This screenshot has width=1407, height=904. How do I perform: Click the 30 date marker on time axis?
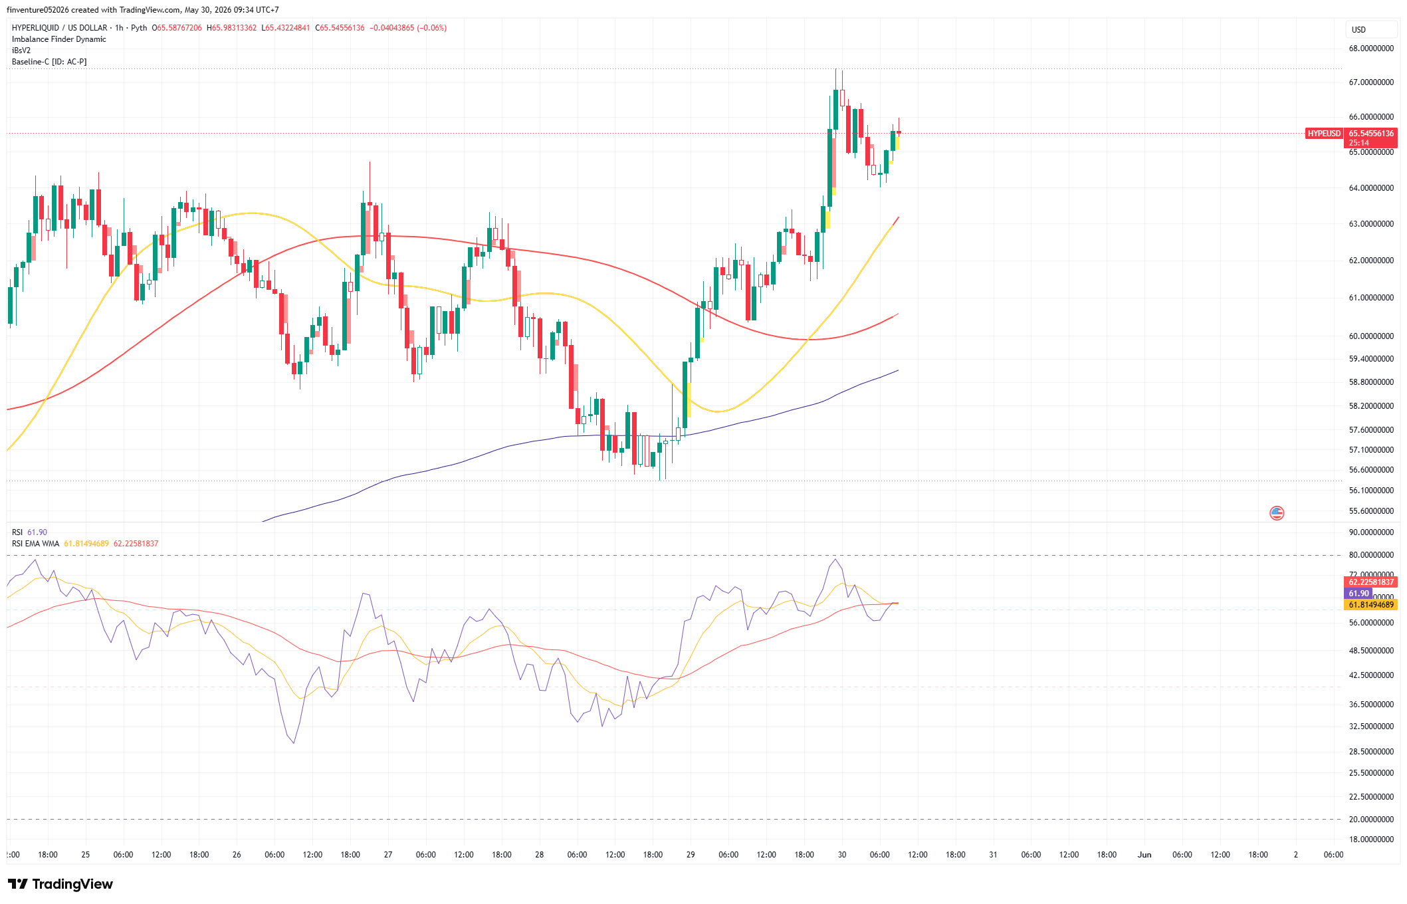(842, 855)
